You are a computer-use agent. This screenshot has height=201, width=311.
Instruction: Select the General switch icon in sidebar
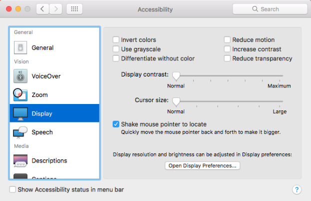20,47
